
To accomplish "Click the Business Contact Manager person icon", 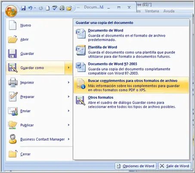I will (x=13, y=139).
